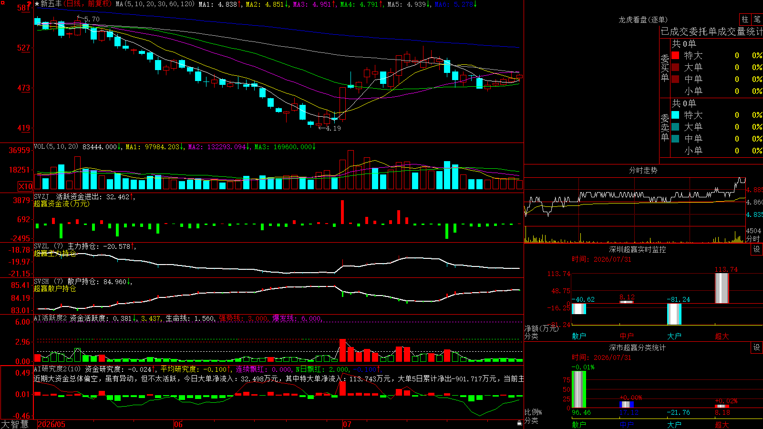Click the 强势线: 3.000 label
Viewport: 763px width, 429px height.
[x=243, y=318]
